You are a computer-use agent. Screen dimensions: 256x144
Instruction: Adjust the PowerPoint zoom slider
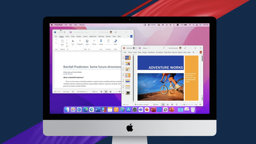coord(186,105)
